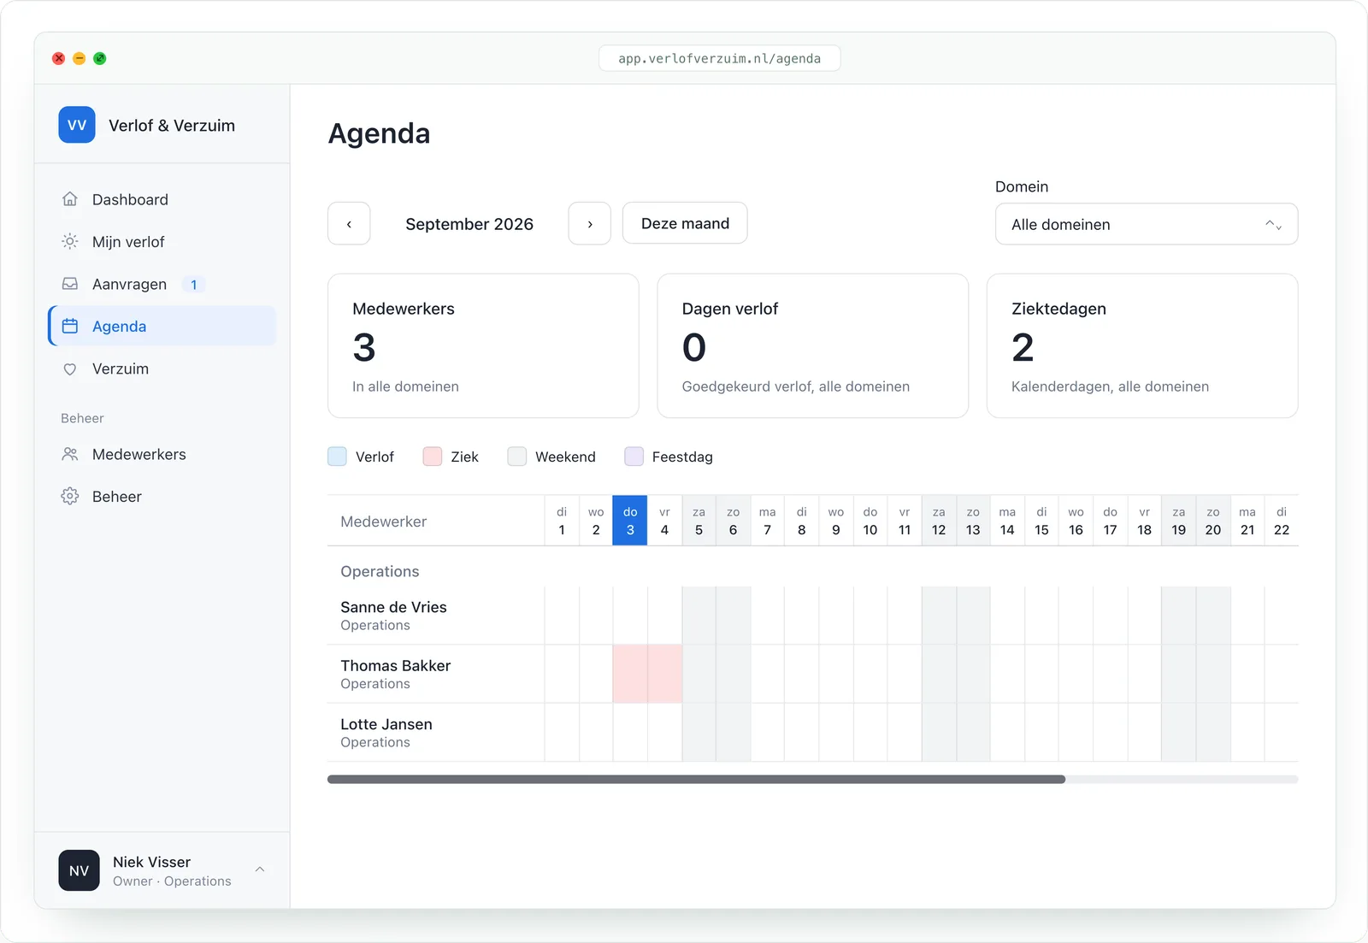Image resolution: width=1368 pixels, height=943 pixels.
Task: Click the Operations group heading
Action: click(x=380, y=571)
